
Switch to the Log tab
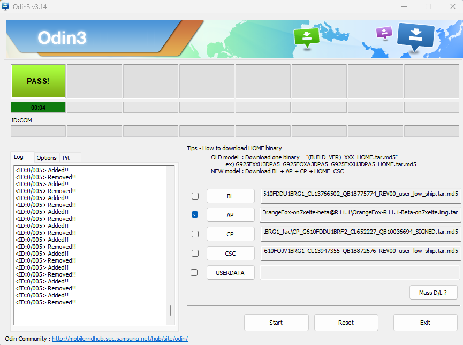pyautogui.click(x=22, y=157)
